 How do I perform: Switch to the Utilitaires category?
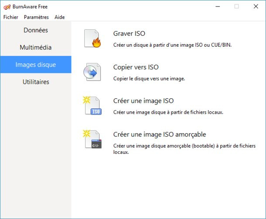point(36,82)
